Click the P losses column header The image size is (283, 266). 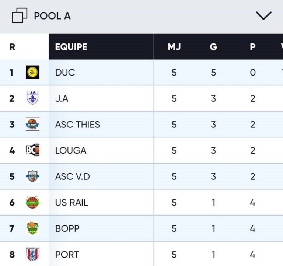point(253,47)
